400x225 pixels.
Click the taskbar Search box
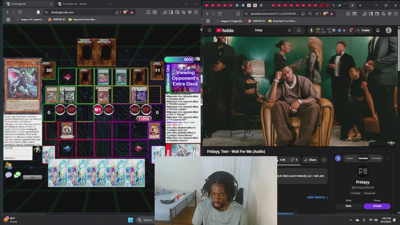coord(145,220)
